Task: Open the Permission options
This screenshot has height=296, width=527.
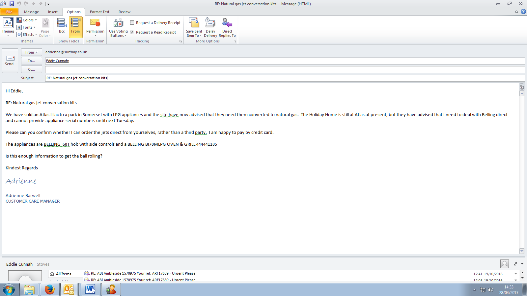Action: [x=95, y=27]
